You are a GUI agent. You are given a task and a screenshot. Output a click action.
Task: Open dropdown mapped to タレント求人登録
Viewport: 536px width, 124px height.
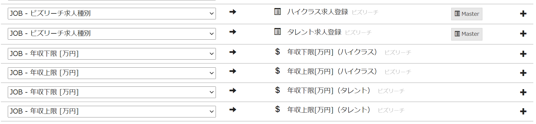112,34
